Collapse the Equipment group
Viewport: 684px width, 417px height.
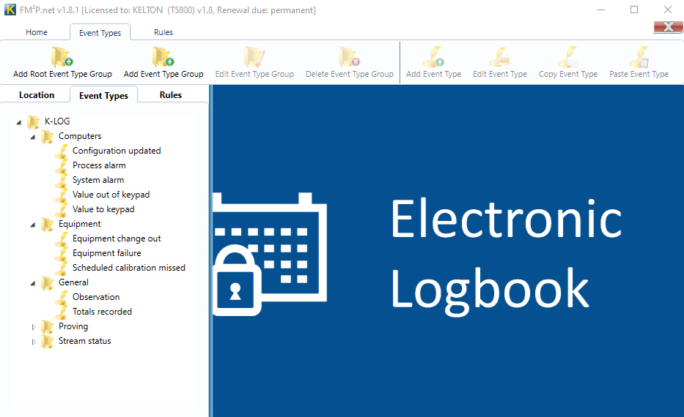(x=33, y=225)
